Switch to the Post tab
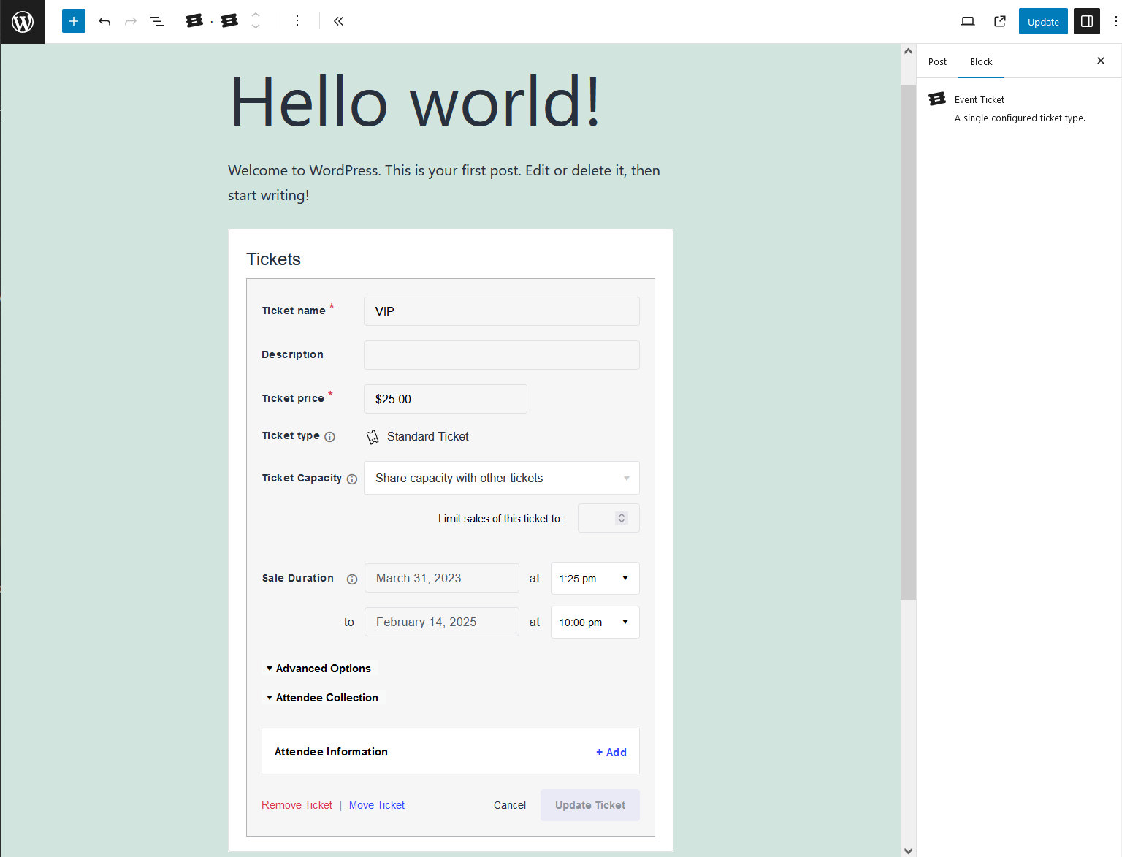 pos(937,61)
